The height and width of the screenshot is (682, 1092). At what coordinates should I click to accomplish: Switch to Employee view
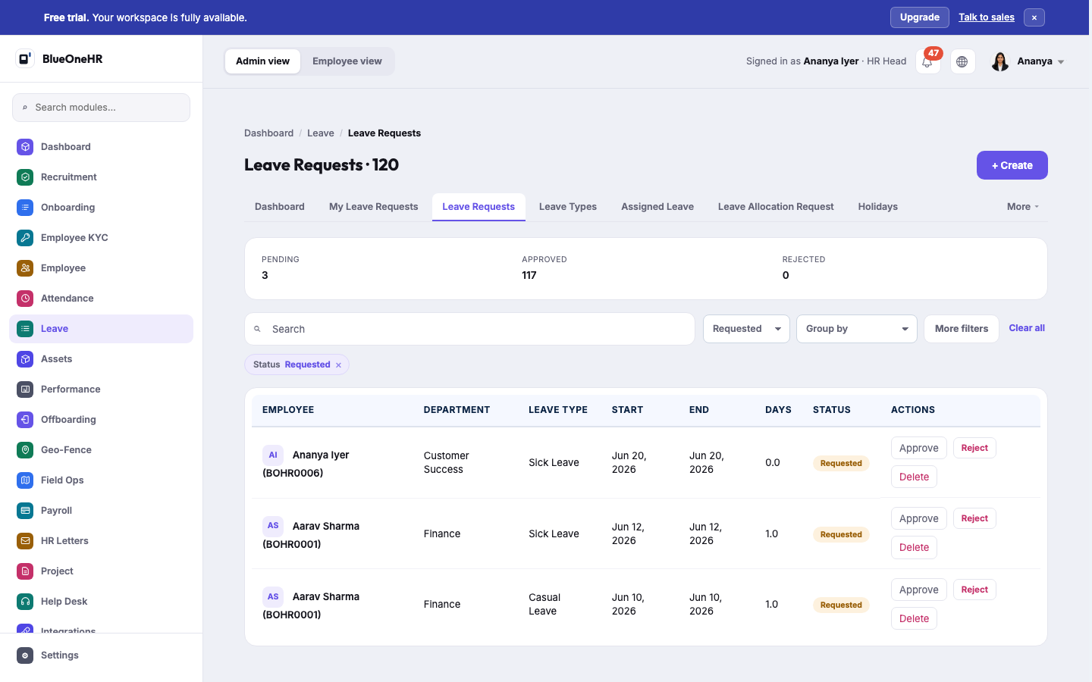point(347,61)
